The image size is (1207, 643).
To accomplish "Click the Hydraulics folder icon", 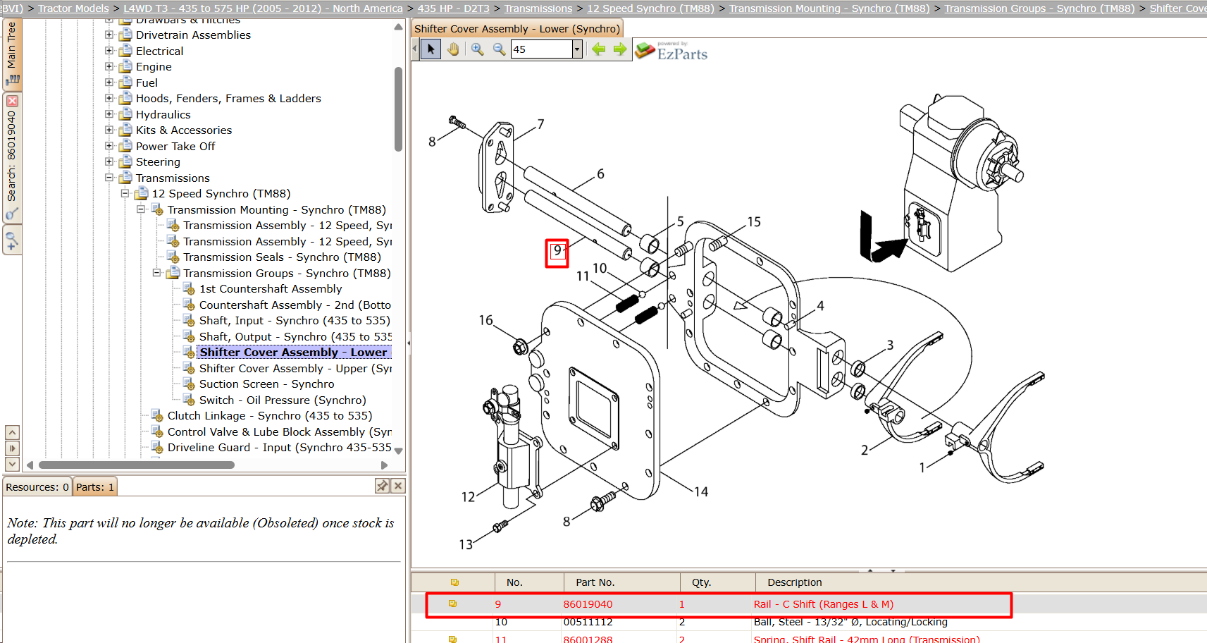I will pos(125,114).
